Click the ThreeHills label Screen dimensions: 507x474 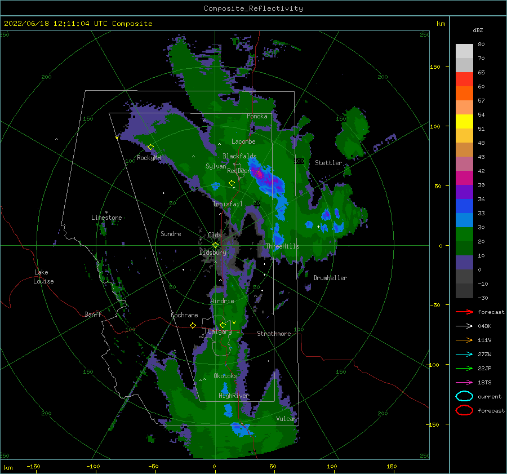(282, 246)
